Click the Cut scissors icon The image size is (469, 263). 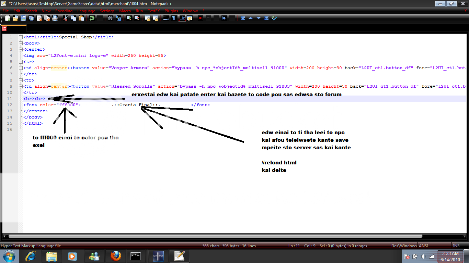pyautogui.click(x=66, y=18)
